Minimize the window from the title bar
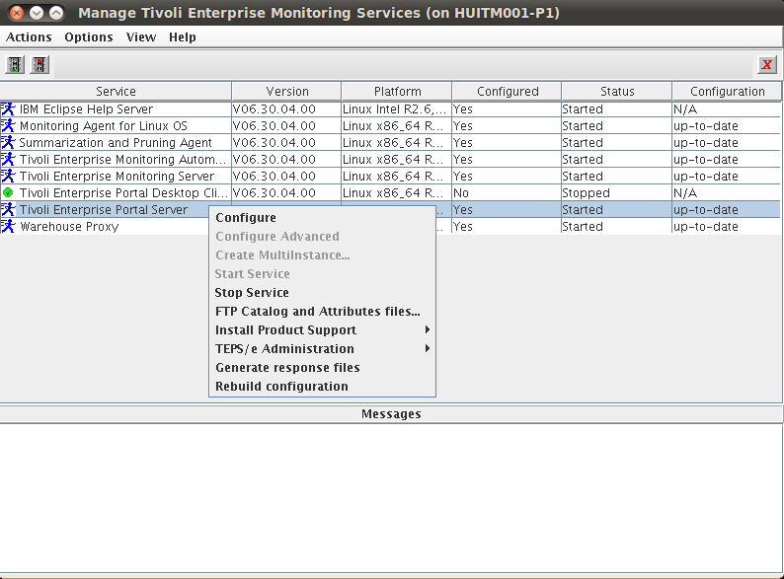784x579 pixels. 37,13
